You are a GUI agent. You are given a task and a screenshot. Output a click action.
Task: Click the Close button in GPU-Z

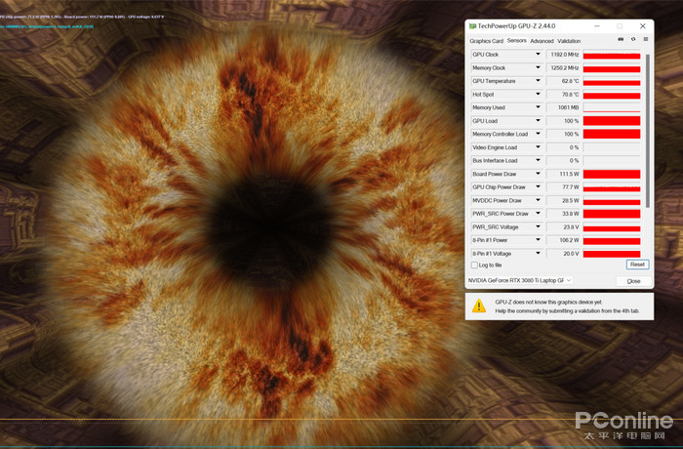pyautogui.click(x=633, y=280)
